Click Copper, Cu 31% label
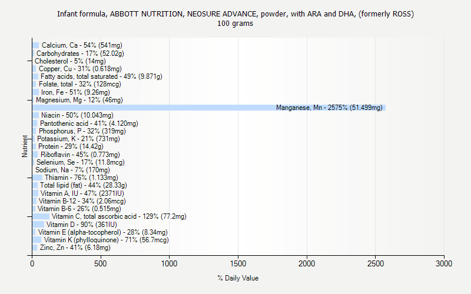 pos(80,69)
